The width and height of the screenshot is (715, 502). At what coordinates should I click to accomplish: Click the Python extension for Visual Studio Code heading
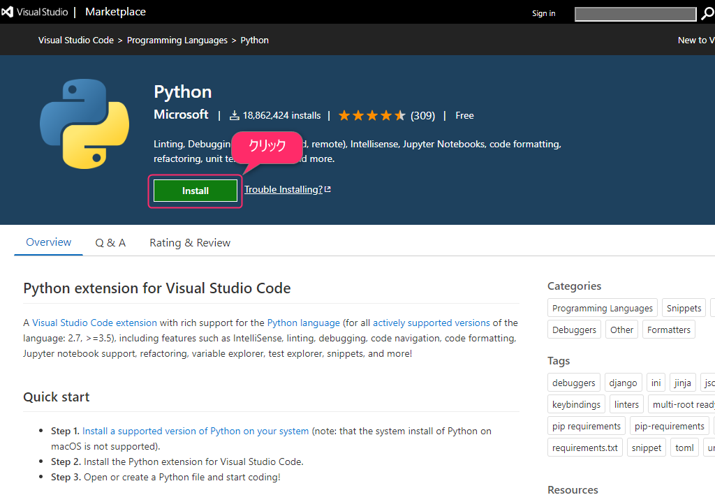(157, 288)
